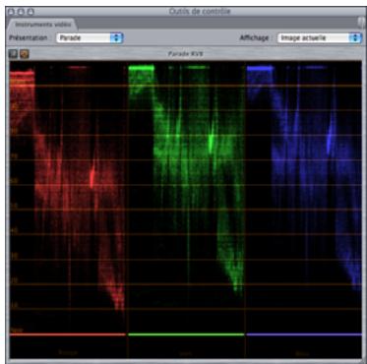Click the green channel waveform
The height and width of the screenshot is (364, 367).
tap(186, 200)
